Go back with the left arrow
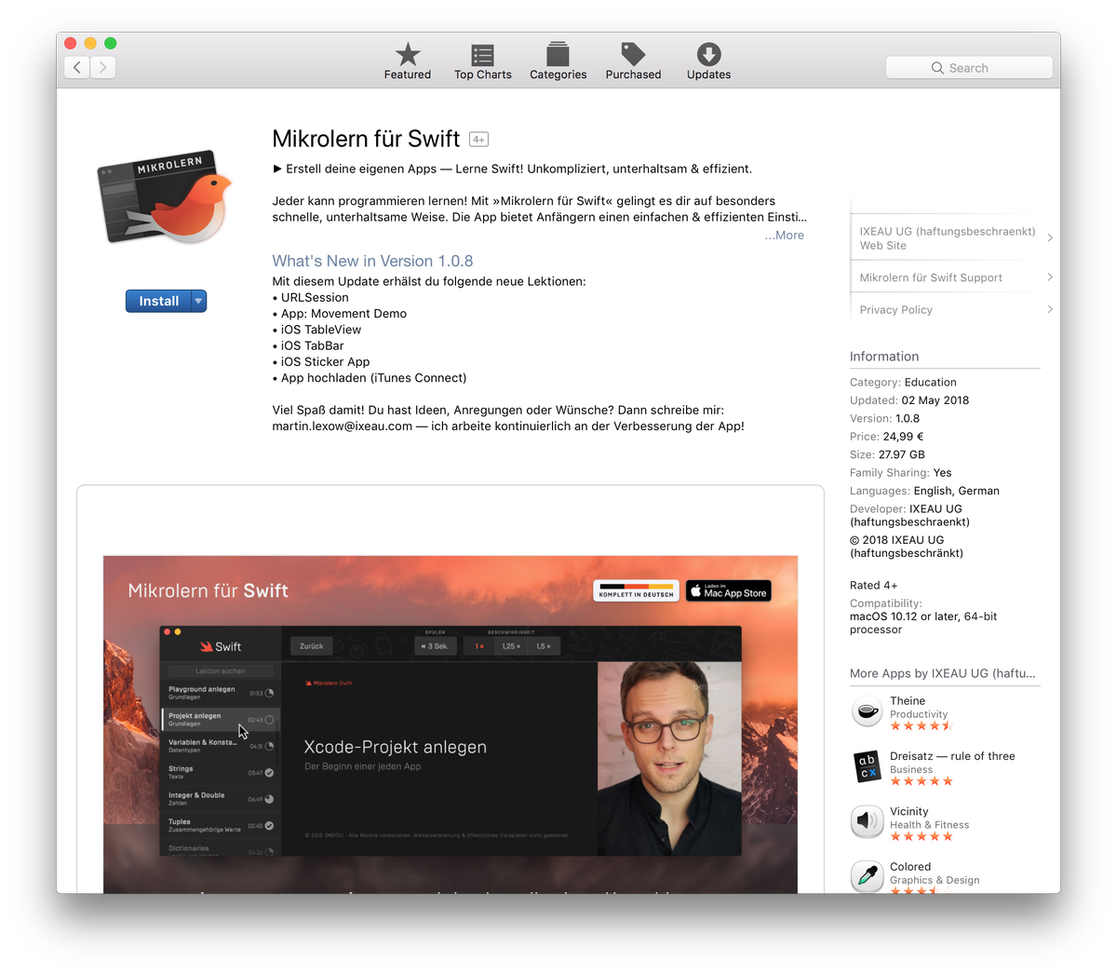The image size is (1117, 974). [x=77, y=67]
